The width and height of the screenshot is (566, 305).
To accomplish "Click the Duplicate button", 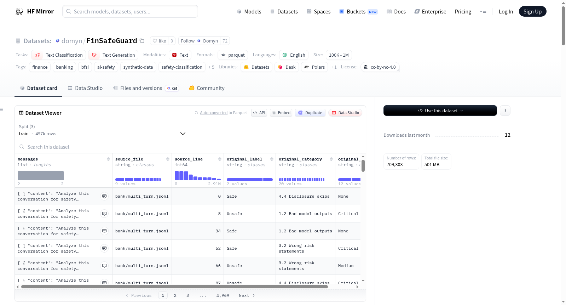I will click(310, 113).
